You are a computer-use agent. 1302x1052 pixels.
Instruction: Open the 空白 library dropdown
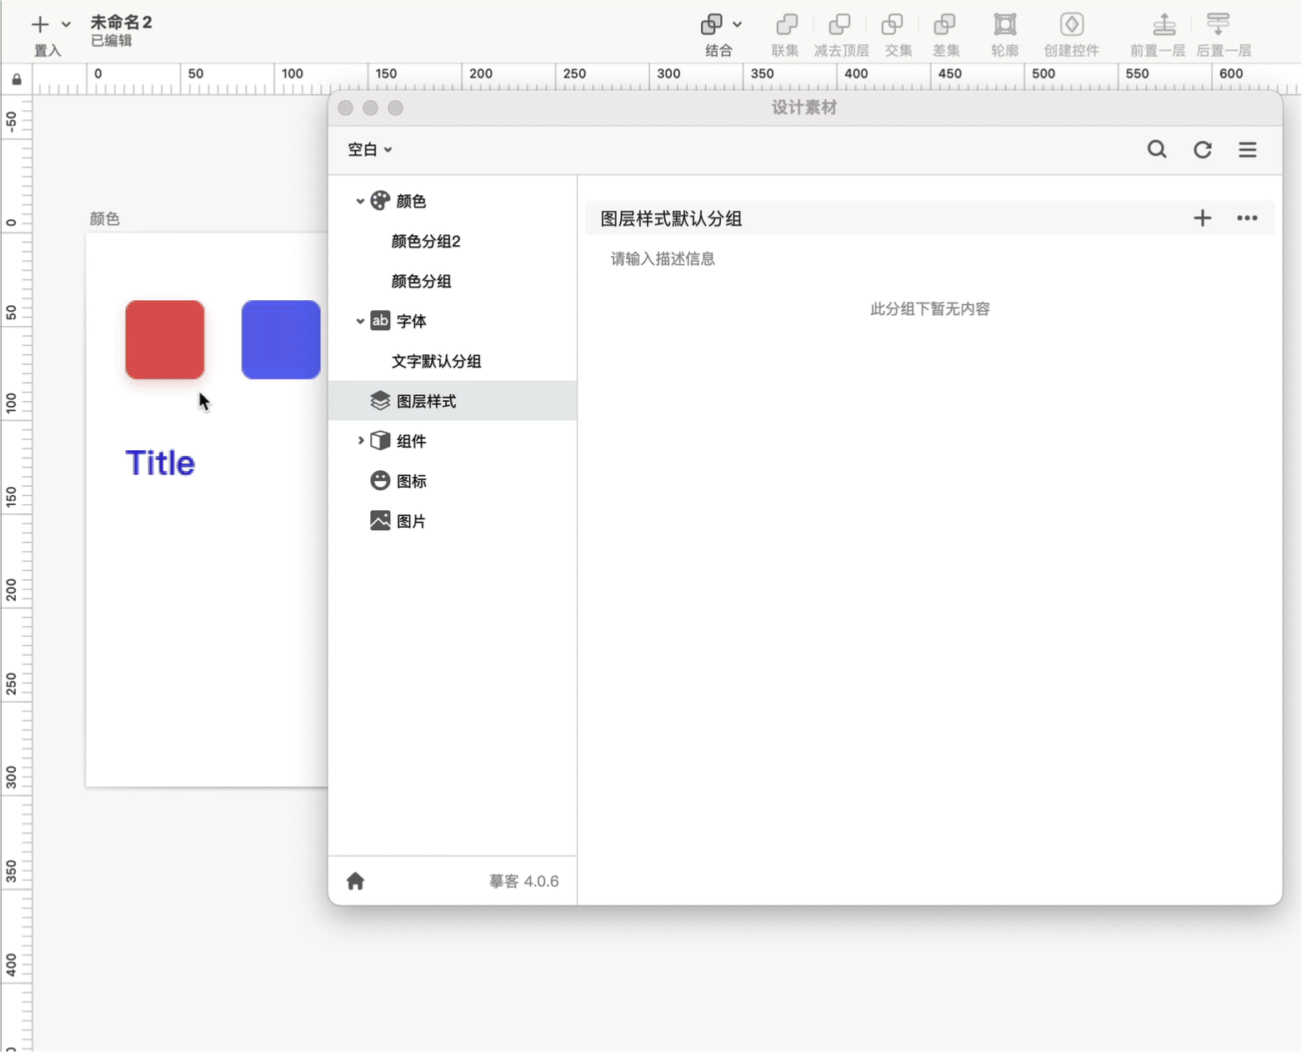tap(369, 150)
